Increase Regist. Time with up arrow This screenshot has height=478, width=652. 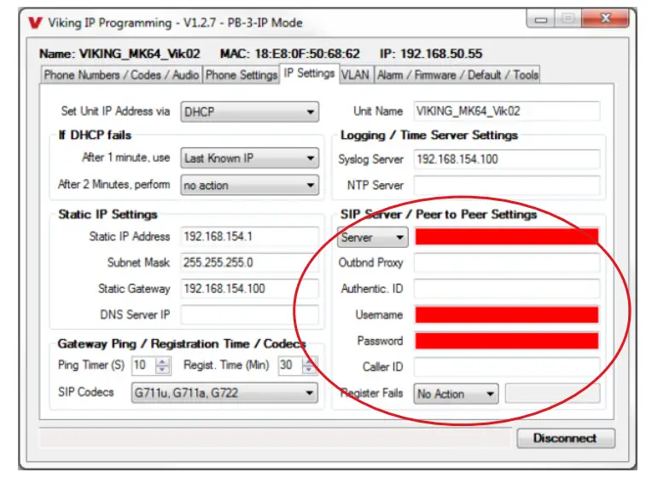tap(309, 361)
